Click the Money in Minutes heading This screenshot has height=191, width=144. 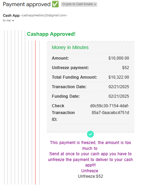point(70,47)
